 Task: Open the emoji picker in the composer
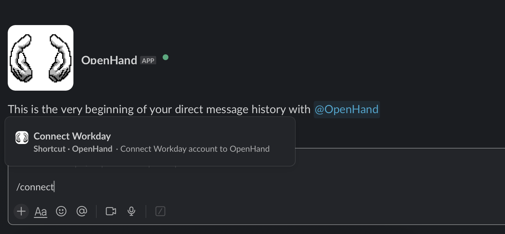(61, 211)
